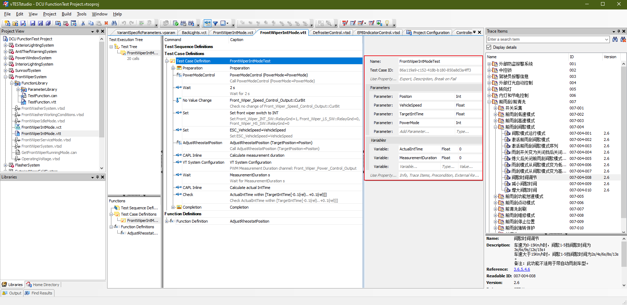Click the Test Tree root icon
The width and height of the screenshot is (627, 305).
click(x=117, y=47)
